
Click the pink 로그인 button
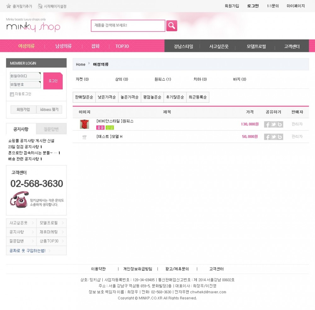coord(53,81)
